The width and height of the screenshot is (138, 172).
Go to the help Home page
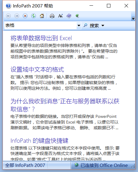click(x=42, y=16)
